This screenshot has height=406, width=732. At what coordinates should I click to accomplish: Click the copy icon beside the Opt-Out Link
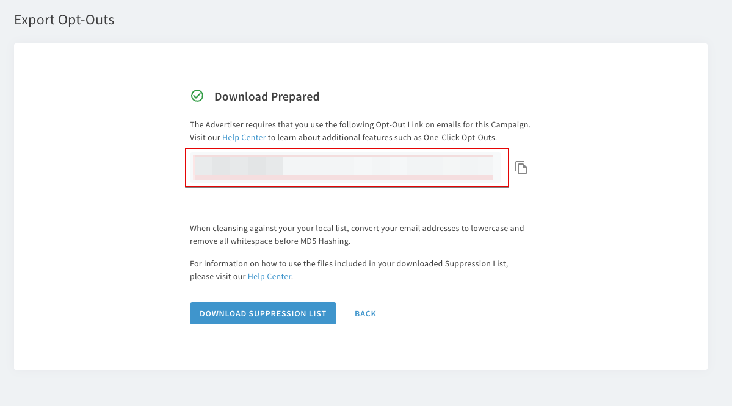[521, 167]
